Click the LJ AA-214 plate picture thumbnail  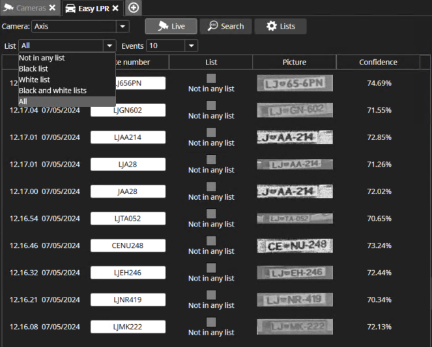(295, 137)
